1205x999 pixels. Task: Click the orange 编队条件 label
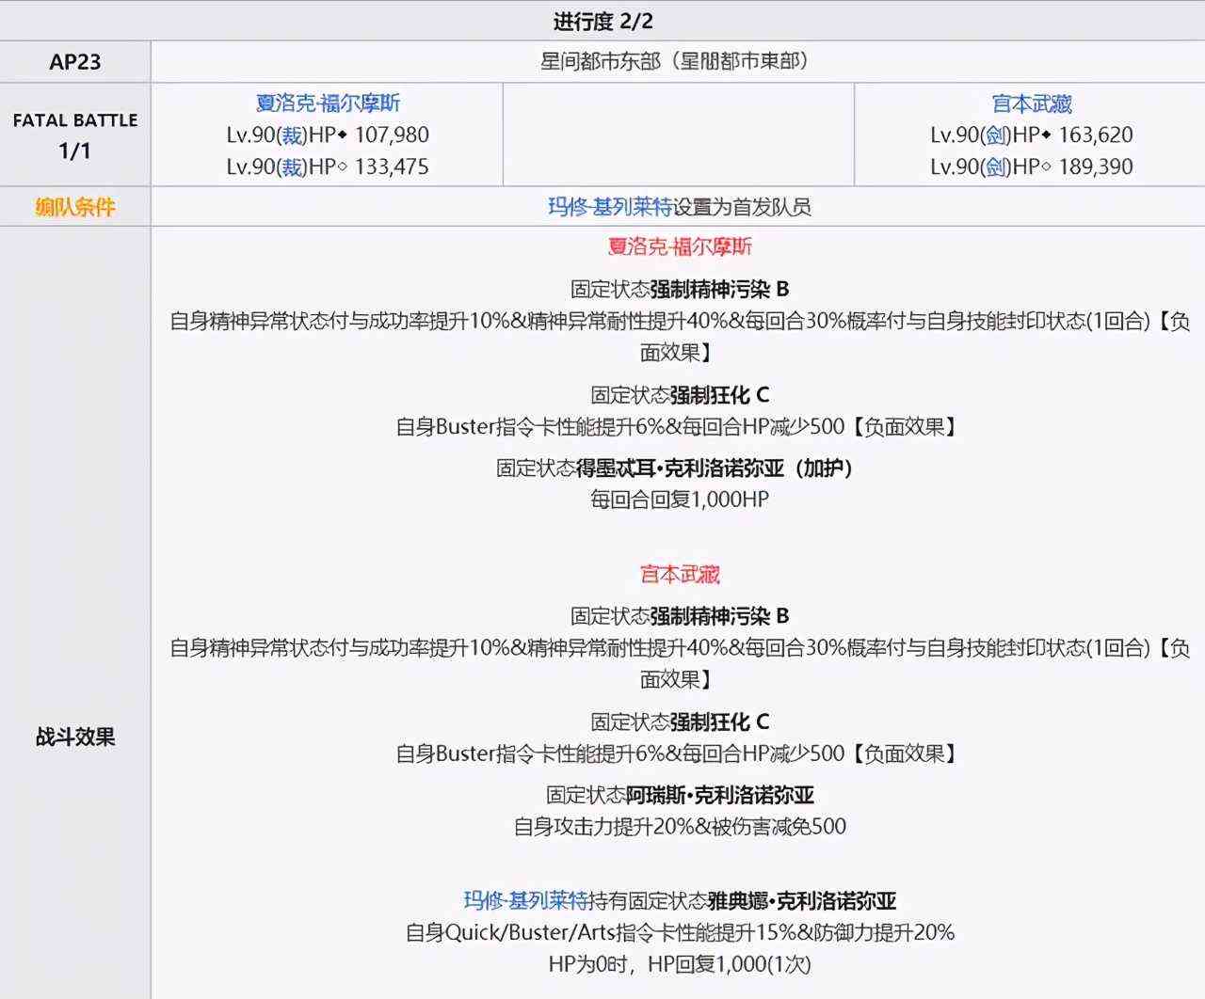pyautogui.click(x=75, y=207)
